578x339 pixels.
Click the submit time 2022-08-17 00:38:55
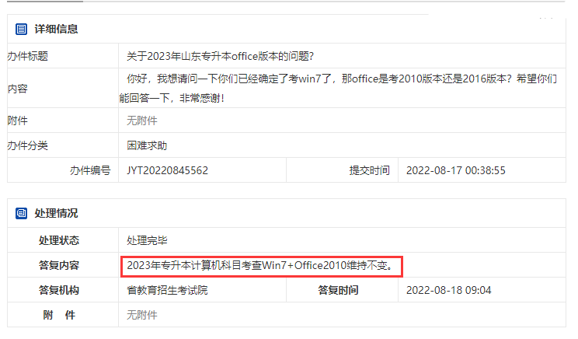455,170
